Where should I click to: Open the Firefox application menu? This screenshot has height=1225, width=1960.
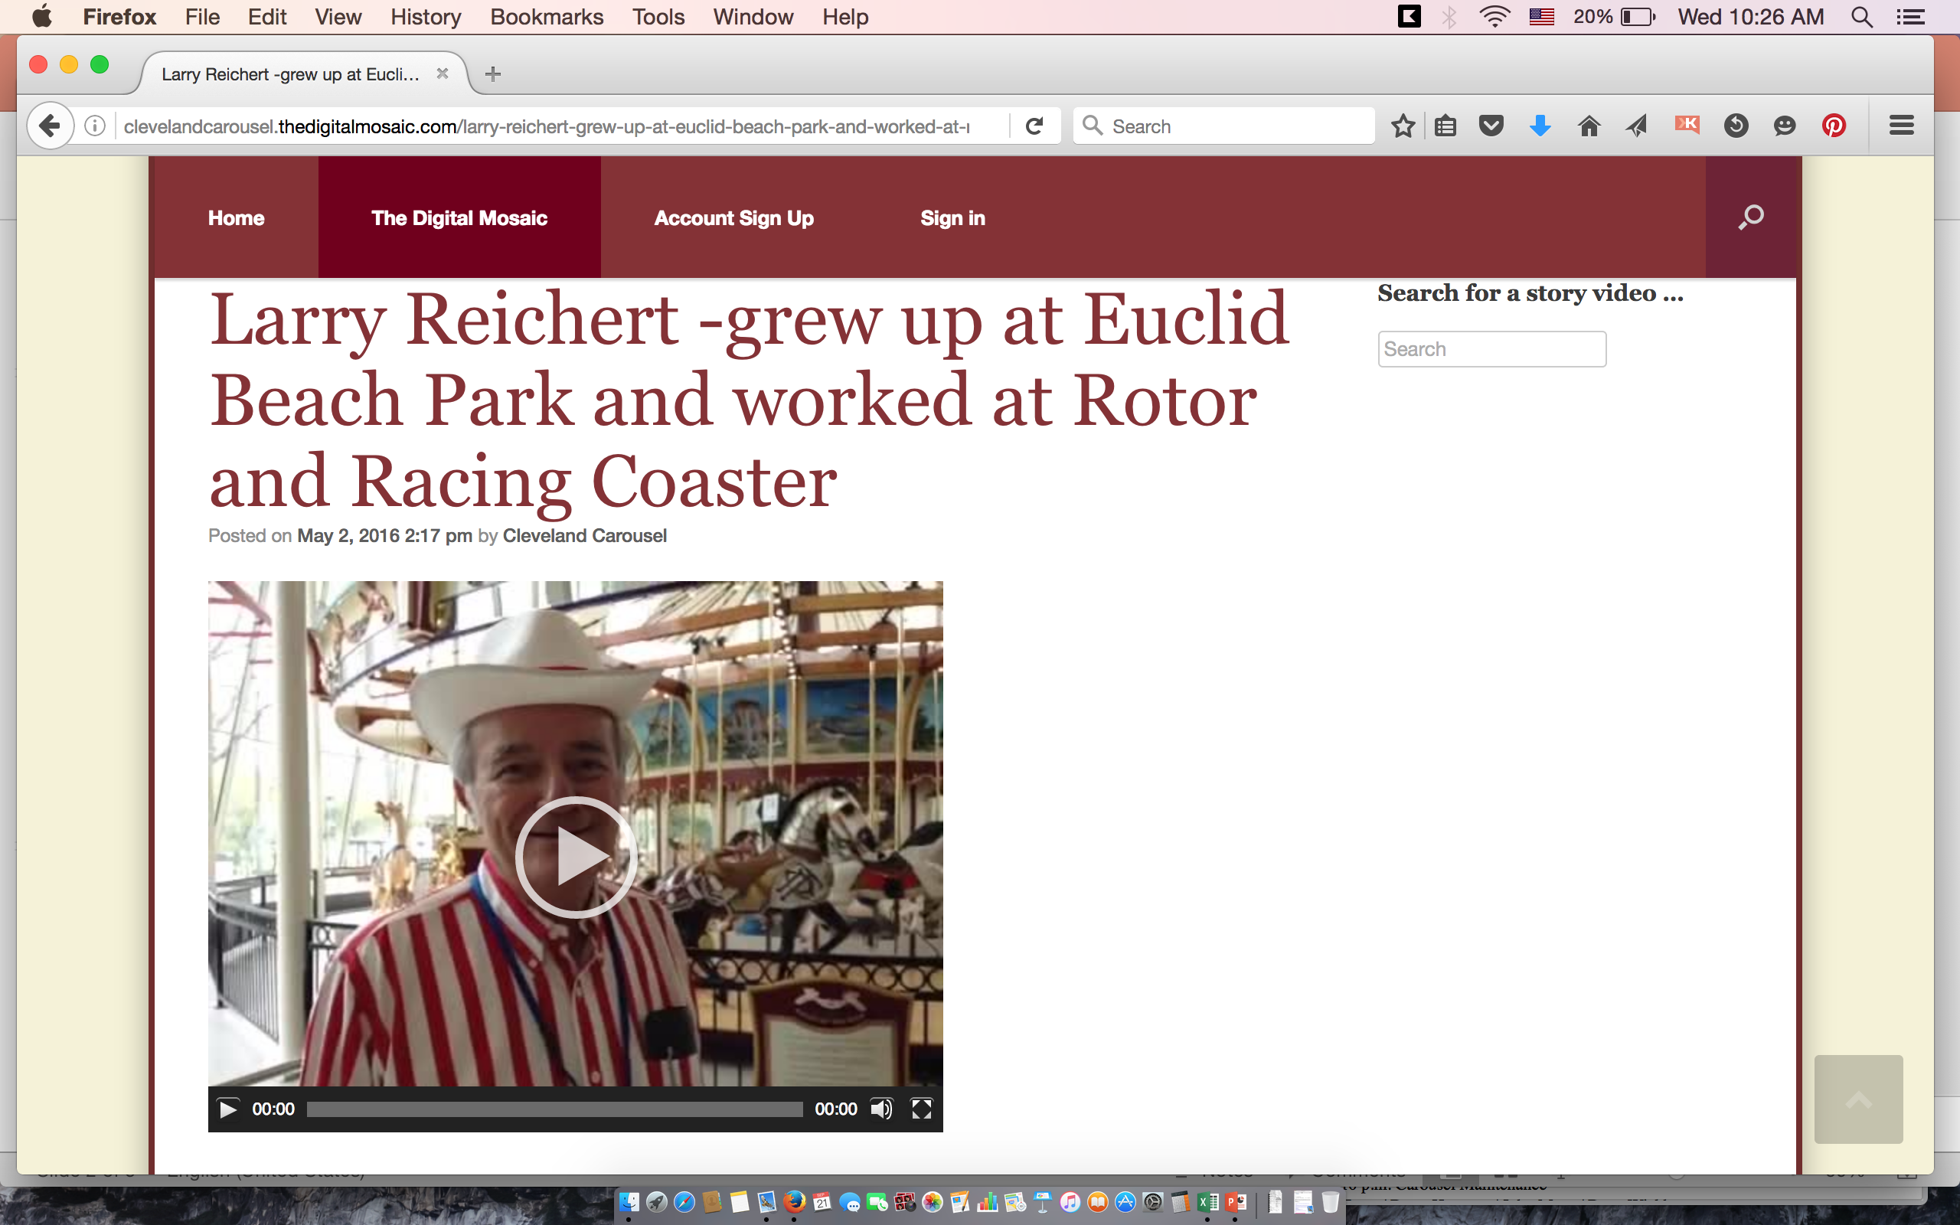tap(120, 17)
